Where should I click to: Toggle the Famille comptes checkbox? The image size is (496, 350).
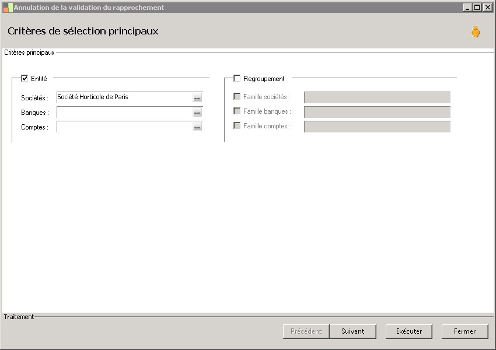point(237,125)
